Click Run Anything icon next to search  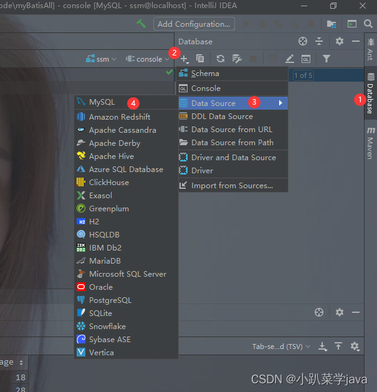tap(351, 24)
